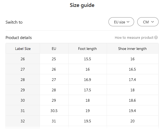Click the shoe inner length 16.5 cell

point(132,69)
